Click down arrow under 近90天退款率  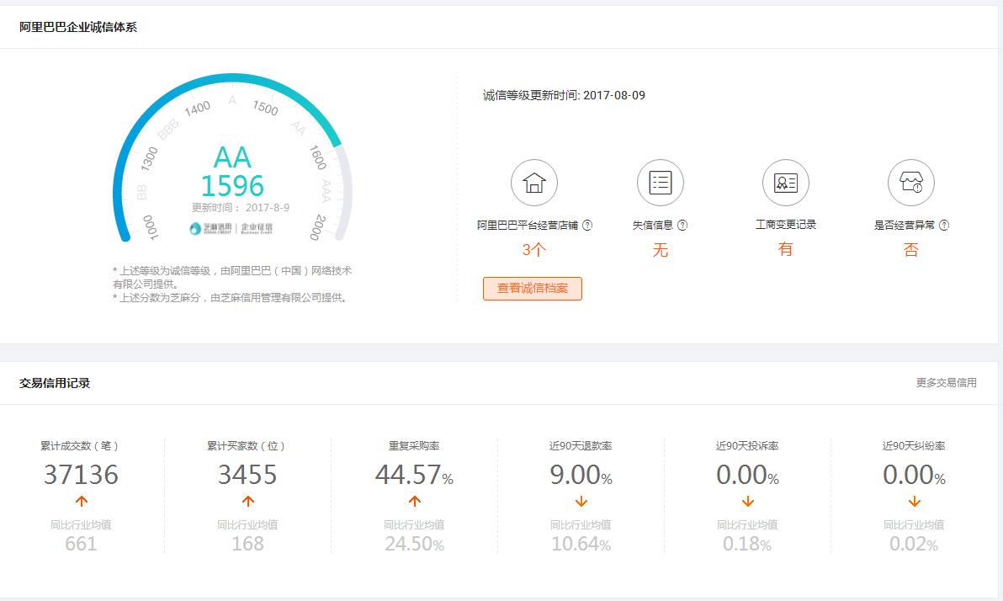click(581, 502)
